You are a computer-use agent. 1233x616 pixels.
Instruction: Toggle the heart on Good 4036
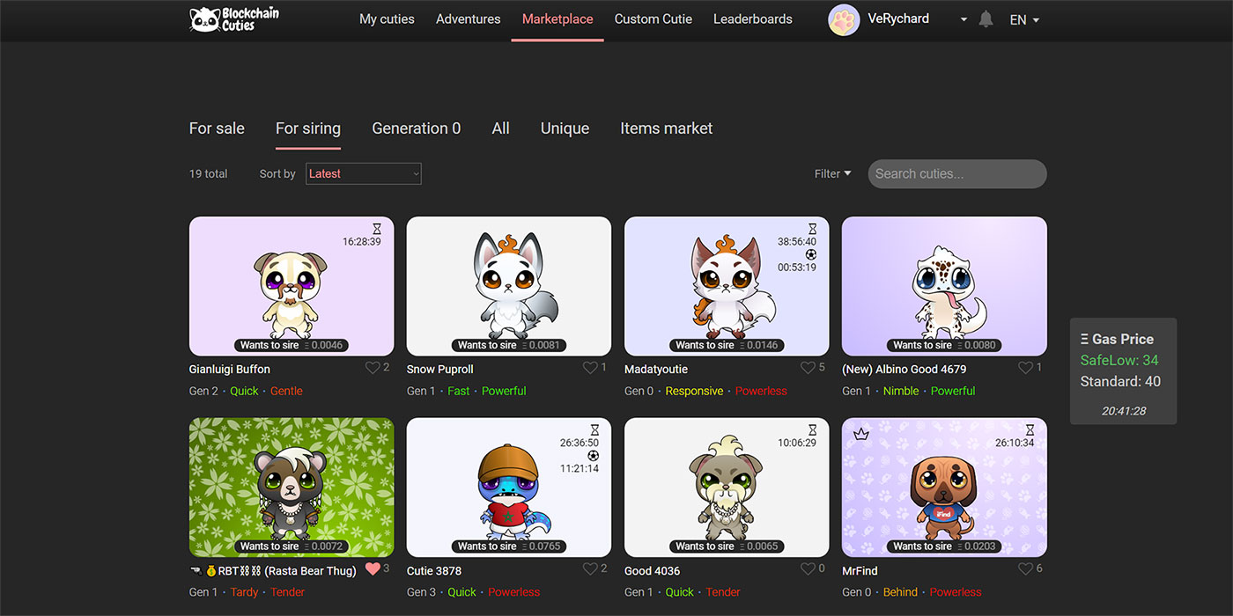tap(808, 568)
